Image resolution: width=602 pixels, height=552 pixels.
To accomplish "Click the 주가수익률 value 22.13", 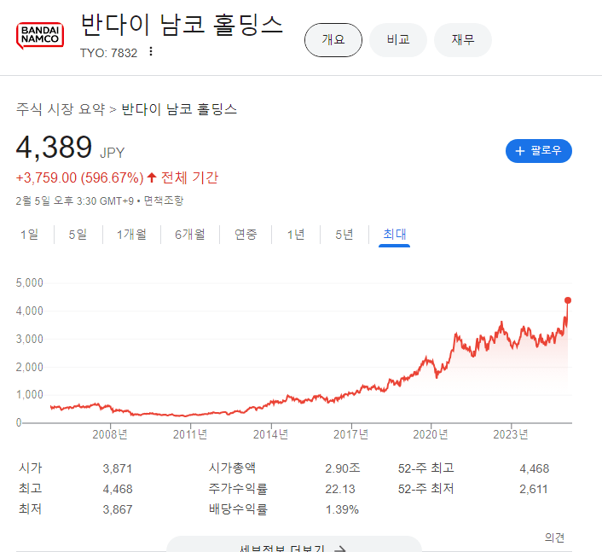I will (340, 489).
